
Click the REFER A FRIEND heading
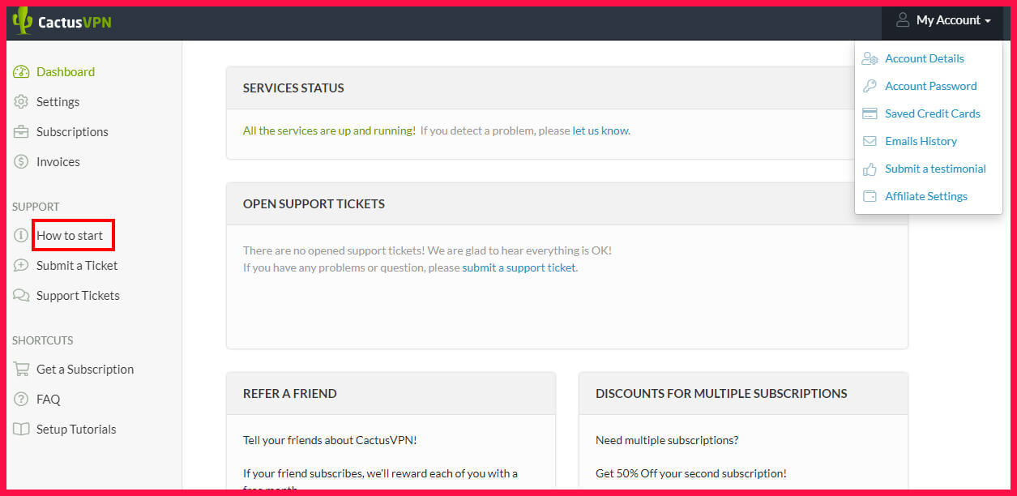pos(290,393)
